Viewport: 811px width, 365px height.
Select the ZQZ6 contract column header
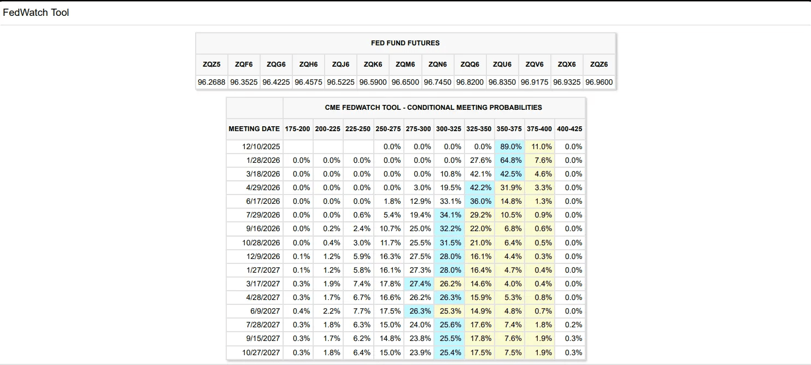pos(599,64)
